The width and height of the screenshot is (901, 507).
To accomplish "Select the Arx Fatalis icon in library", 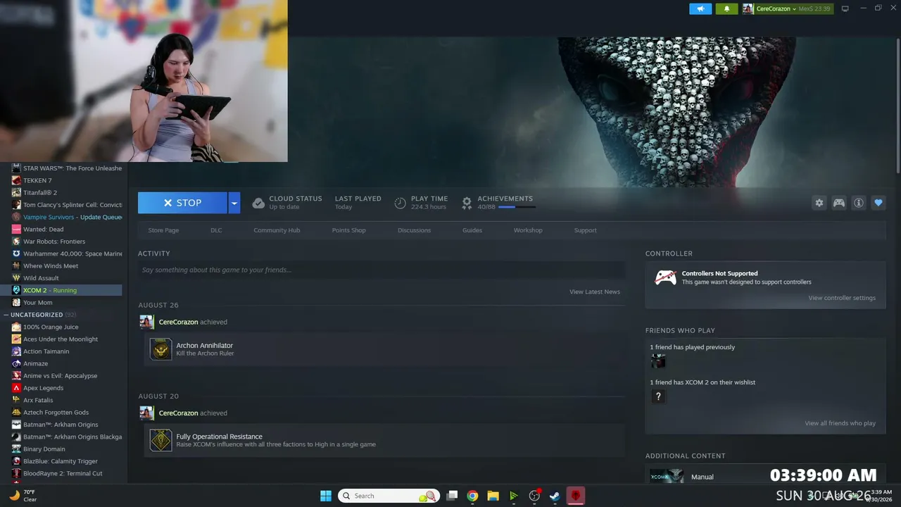I will tap(16, 400).
